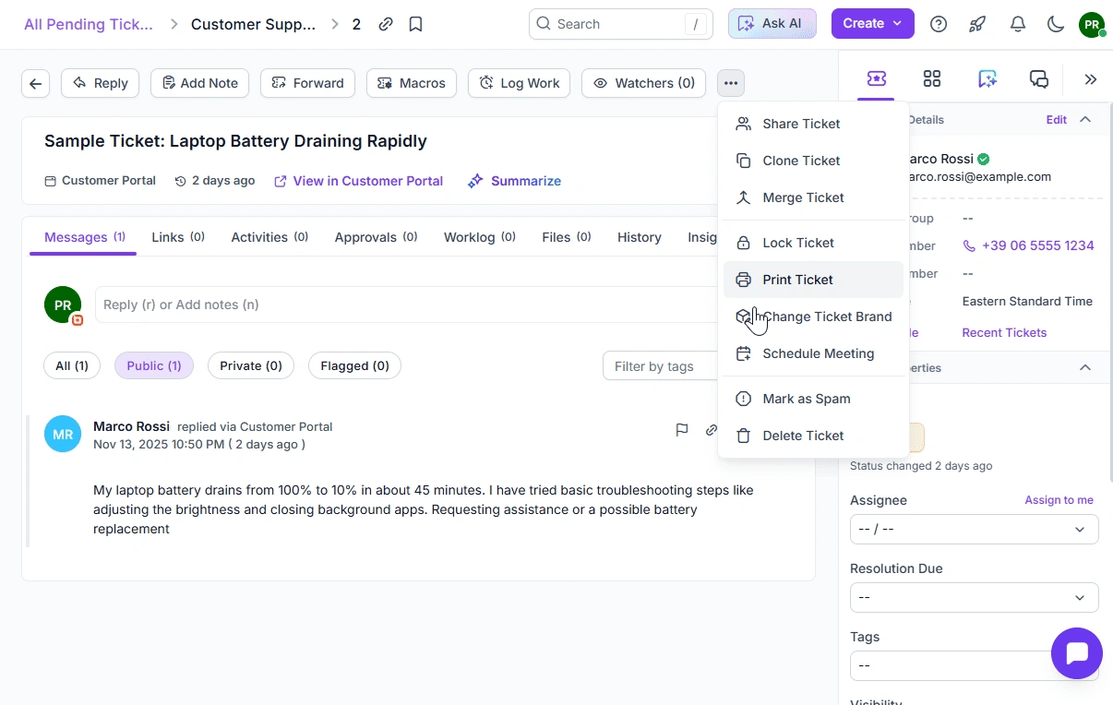Open the Assignee dropdown
The width and height of the screenshot is (1113, 705).
[x=973, y=529]
